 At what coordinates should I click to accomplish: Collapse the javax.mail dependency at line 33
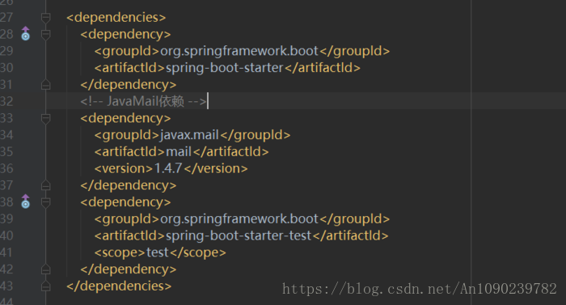pos(45,118)
